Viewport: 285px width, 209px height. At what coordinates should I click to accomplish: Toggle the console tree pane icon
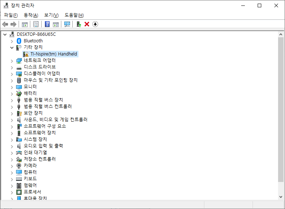(x=25, y=24)
